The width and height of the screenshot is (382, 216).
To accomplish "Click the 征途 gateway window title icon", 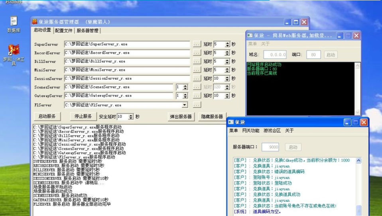I will tap(231, 122).
